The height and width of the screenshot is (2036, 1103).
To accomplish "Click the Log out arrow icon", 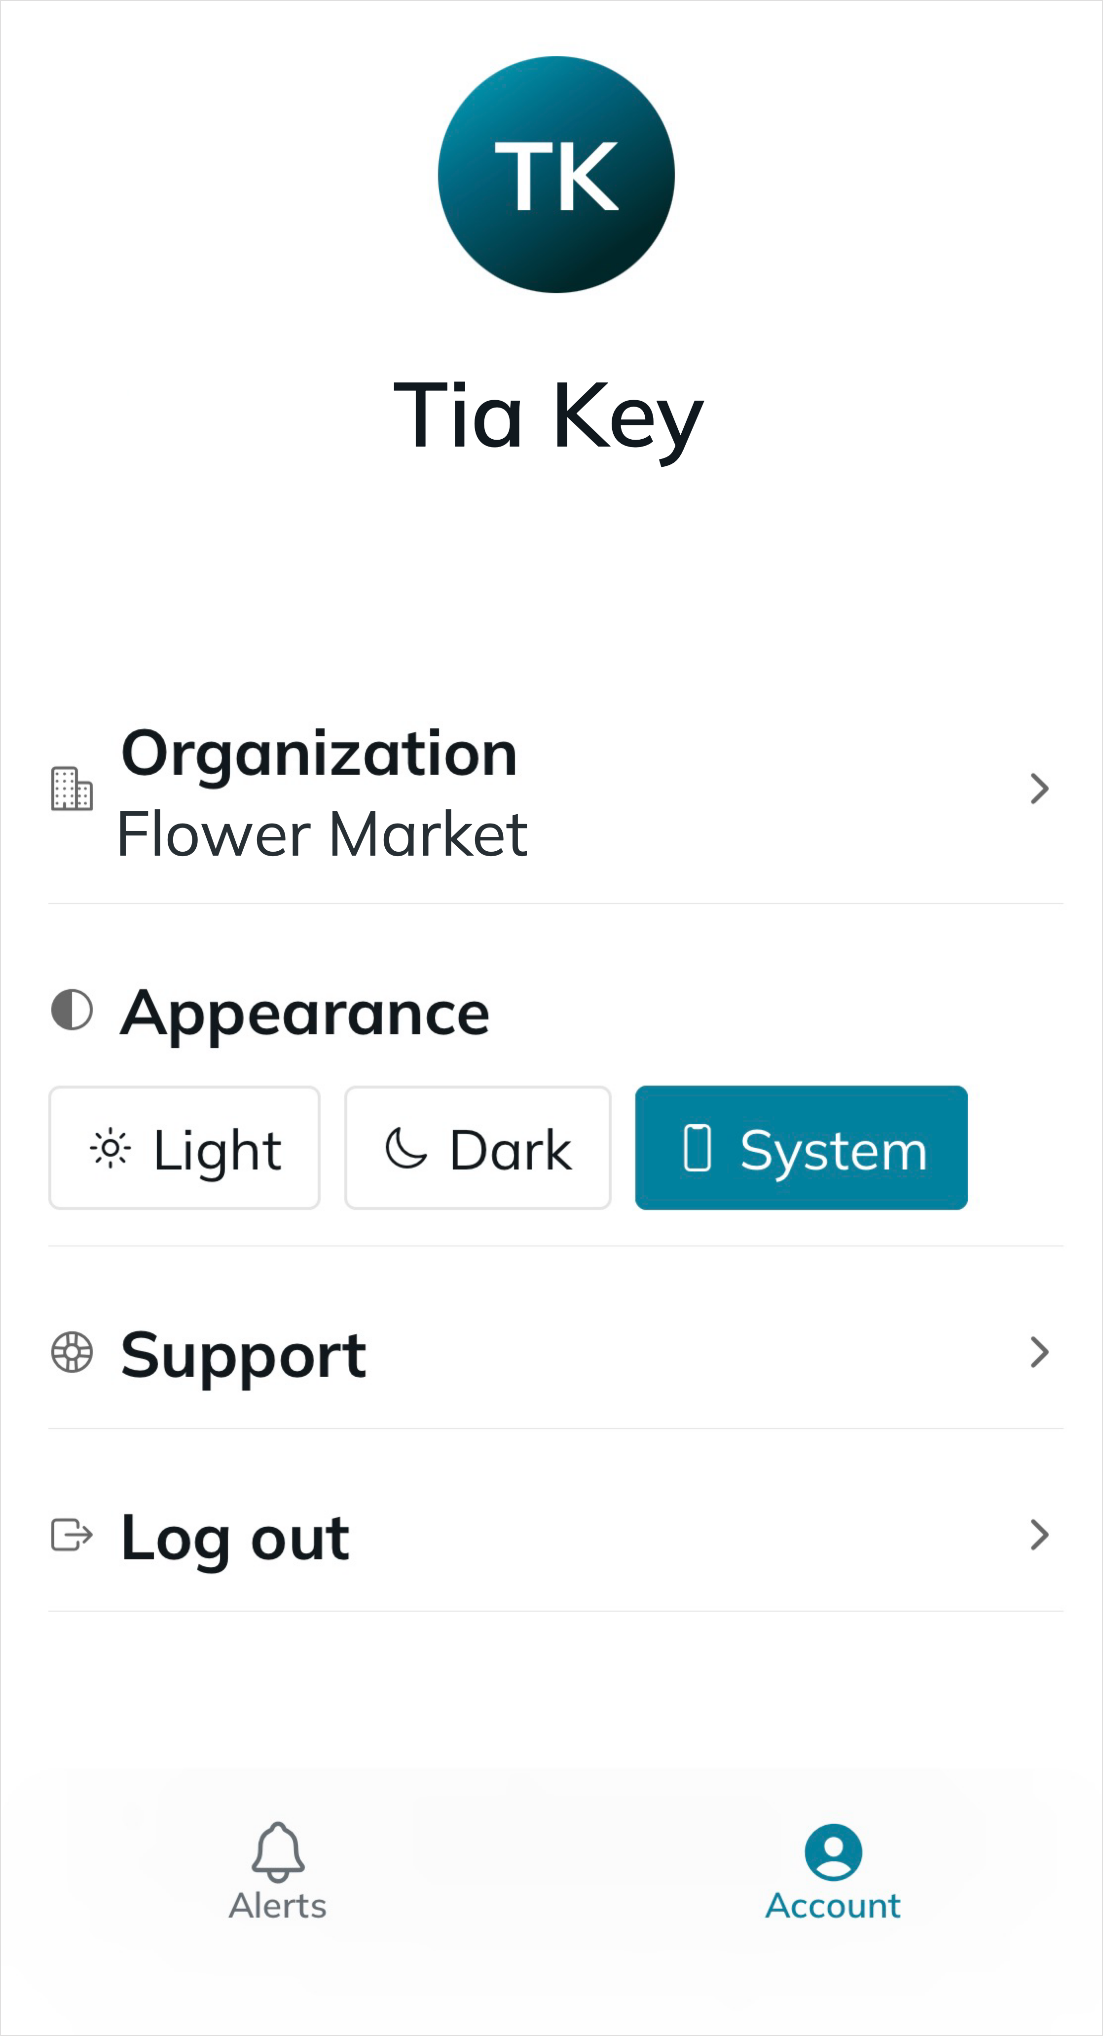I will tap(72, 1535).
